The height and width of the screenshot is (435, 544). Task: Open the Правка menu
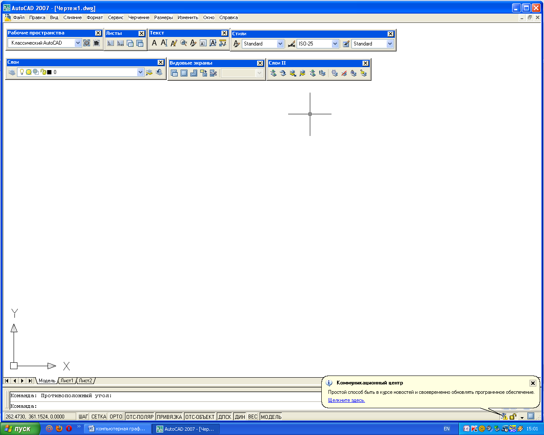(37, 17)
